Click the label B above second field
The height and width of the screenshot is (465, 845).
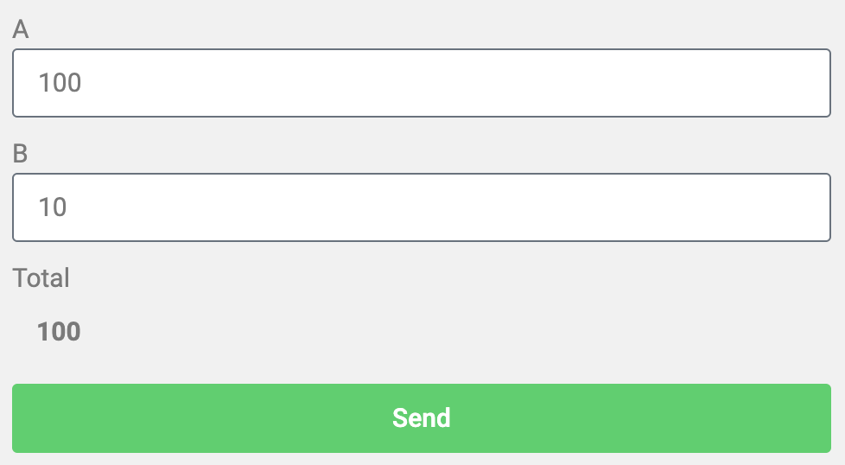pos(20,154)
